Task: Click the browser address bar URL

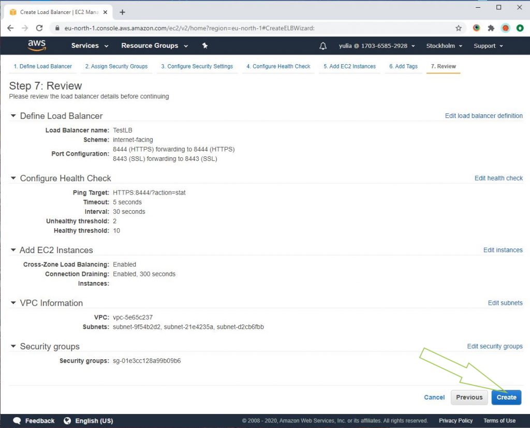Action: pos(189,28)
